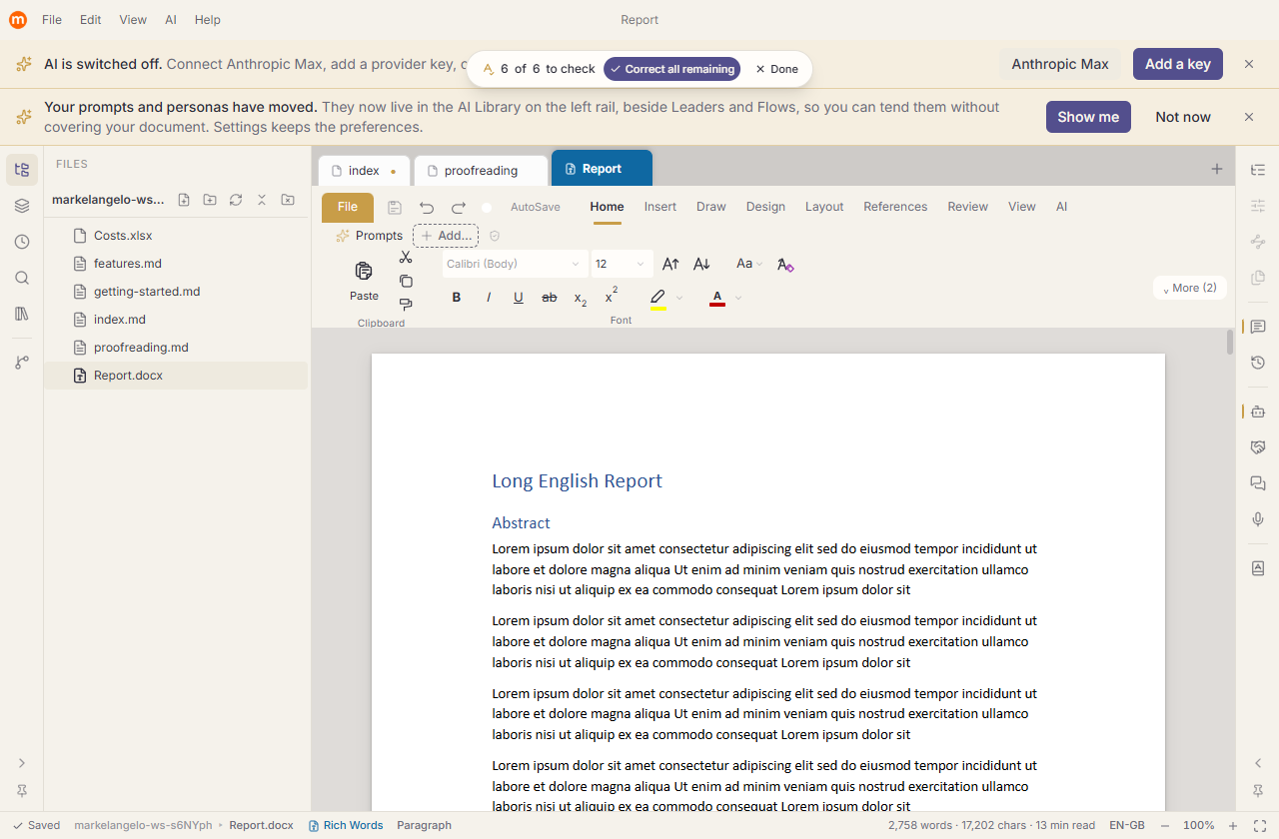Toggle subscript formatting
The image size is (1279, 839).
(x=581, y=299)
